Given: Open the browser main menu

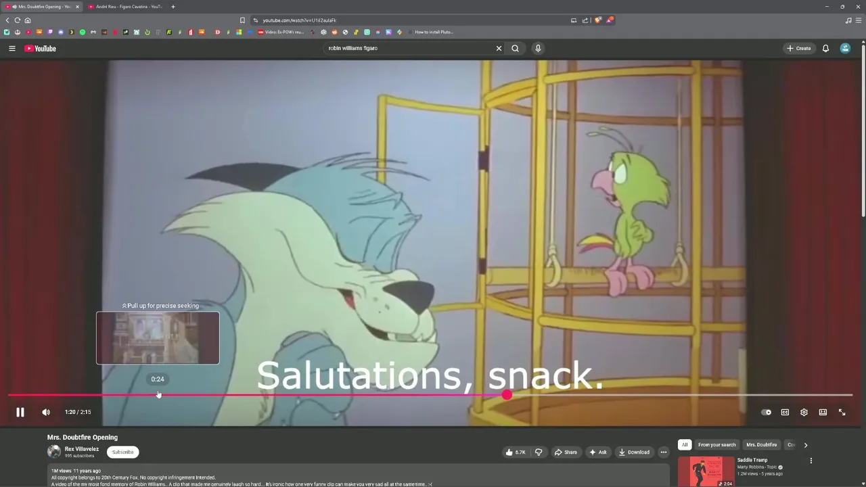Looking at the screenshot, I should coord(859,20).
